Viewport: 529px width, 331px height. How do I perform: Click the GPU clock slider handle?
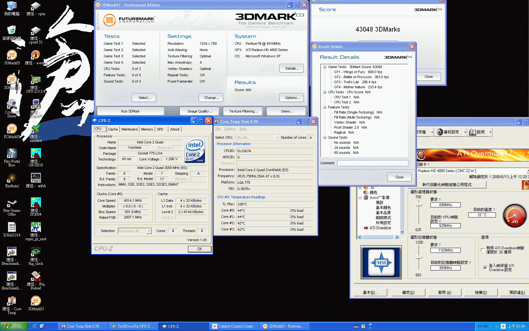point(419,205)
